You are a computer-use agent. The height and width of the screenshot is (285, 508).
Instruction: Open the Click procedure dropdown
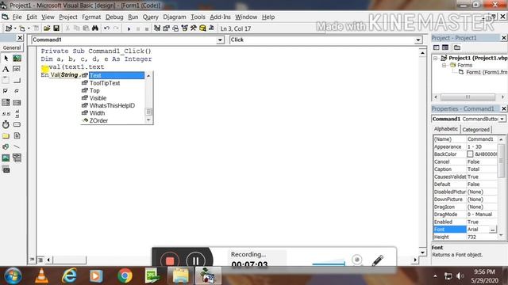tap(418, 40)
